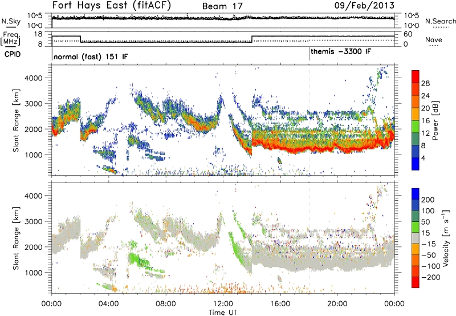Viewport: 456px width, 316px height.
Task: Click the '1000' tick on the velocity panel
Action: click(34, 273)
